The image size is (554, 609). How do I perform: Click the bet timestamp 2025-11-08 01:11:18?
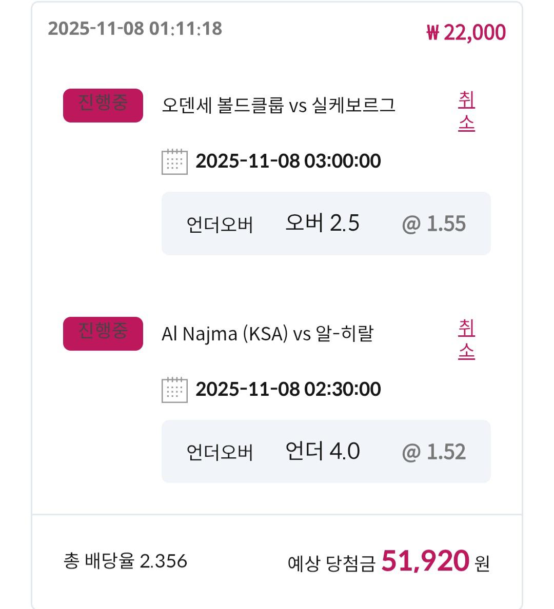(x=135, y=28)
